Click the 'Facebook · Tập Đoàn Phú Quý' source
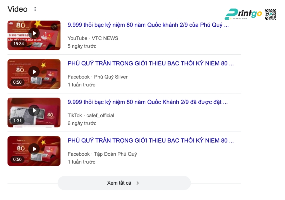 pyautogui.click(x=102, y=154)
